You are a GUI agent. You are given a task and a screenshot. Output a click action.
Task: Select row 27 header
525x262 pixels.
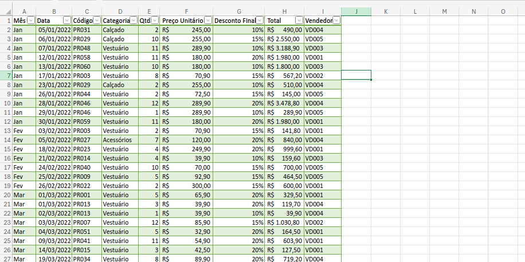click(x=6, y=259)
